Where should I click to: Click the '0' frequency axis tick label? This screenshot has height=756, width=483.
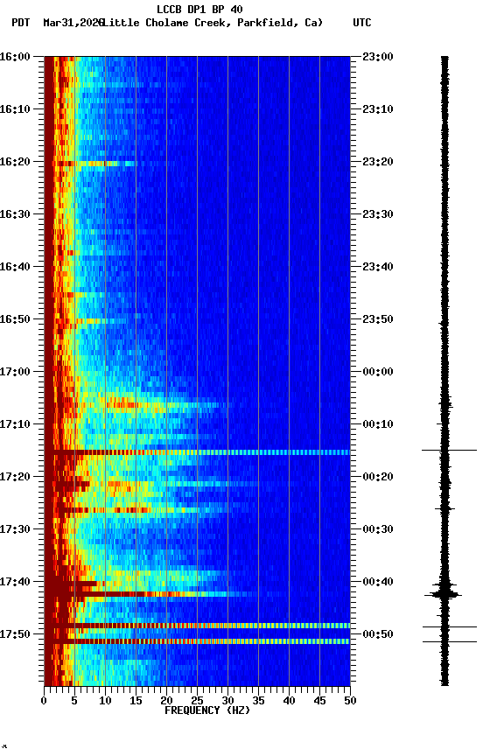44,701
